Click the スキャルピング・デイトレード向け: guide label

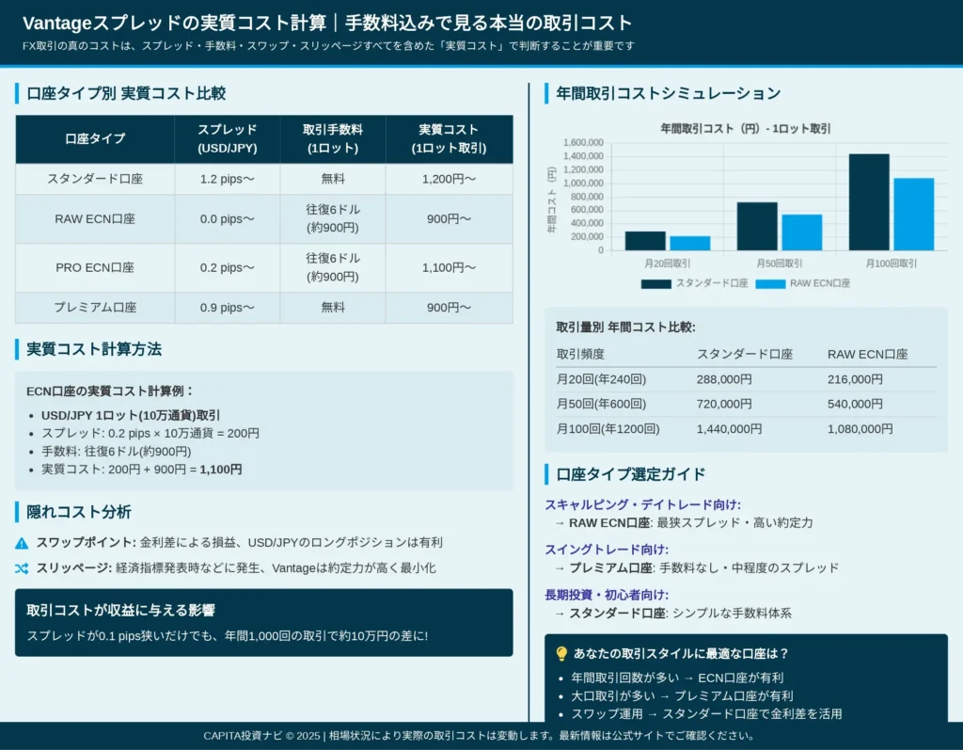pyautogui.click(x=643, y=504)
